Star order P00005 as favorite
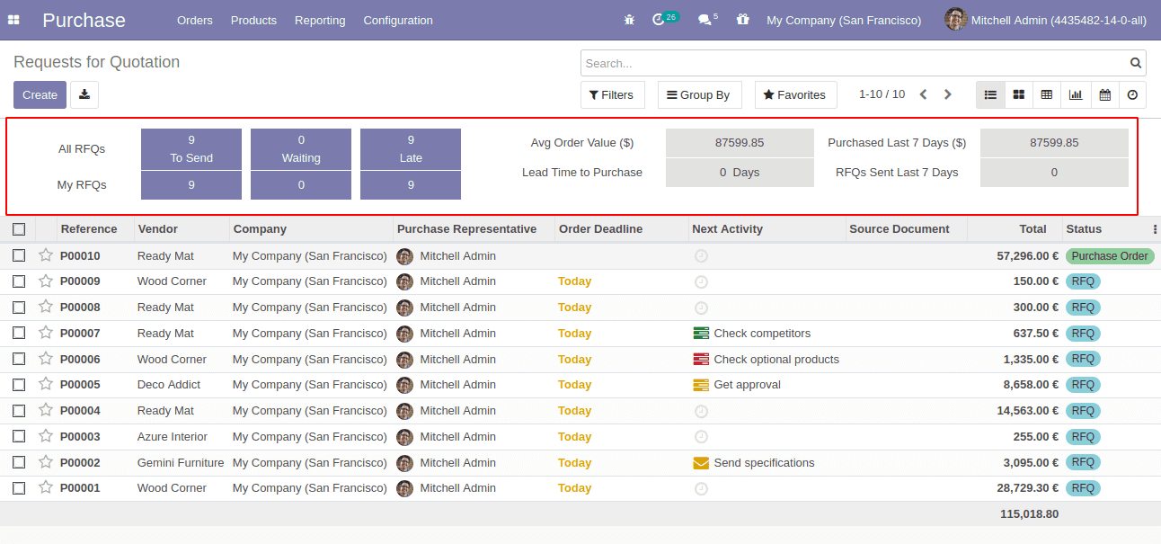Screen dimensions: 1161x544 coord(46,384)
